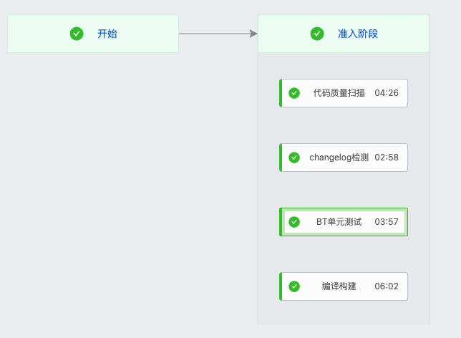
Task: Click the success check icon of BT单元测试
Action: (x=294, y=222)
